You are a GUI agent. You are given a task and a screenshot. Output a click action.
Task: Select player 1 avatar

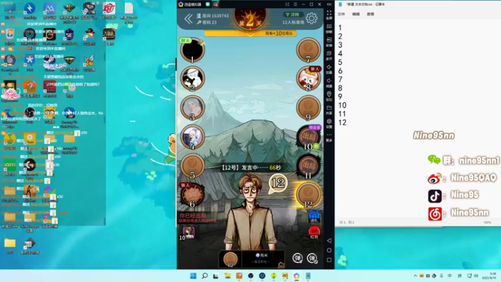(192, 50)
